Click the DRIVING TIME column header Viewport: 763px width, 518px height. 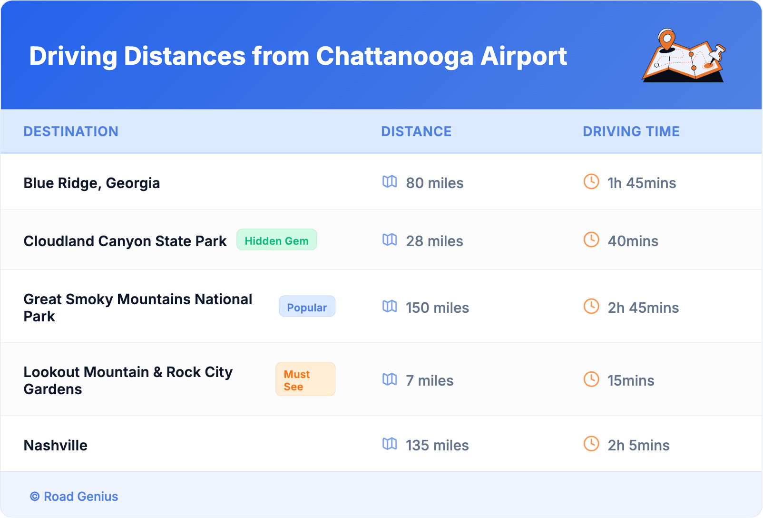tap(631, 131)
